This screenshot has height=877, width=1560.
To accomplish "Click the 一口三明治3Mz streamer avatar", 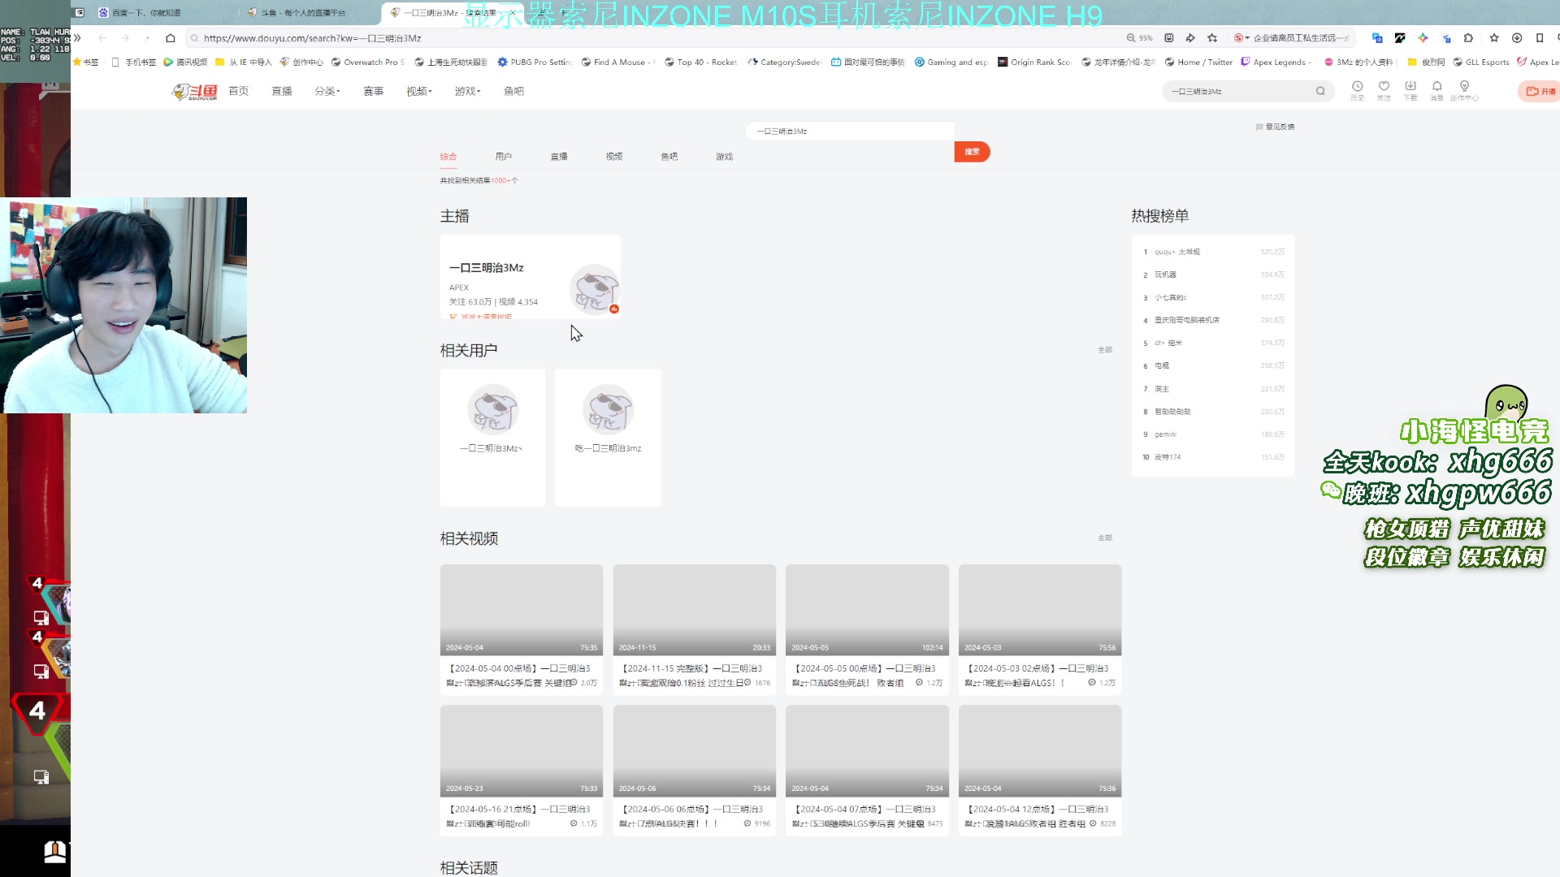I will click(x=595, y=289).
